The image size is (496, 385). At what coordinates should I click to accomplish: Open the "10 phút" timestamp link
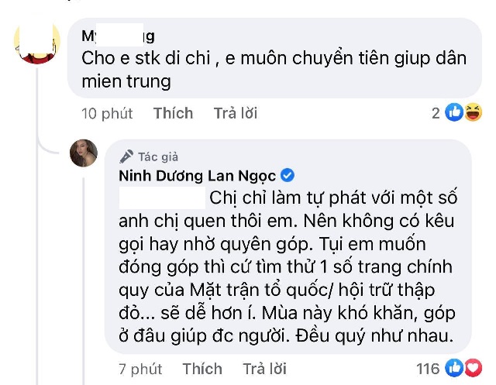tap(107, 114)
